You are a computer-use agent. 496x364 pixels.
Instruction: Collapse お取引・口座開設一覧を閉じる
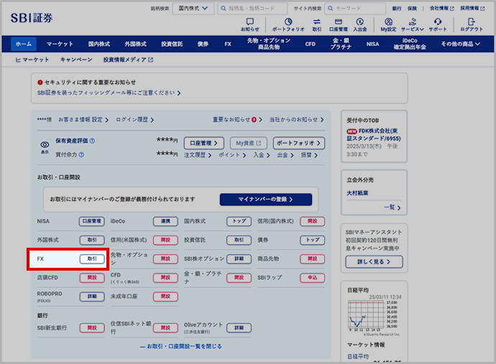click(x=181, y=347)
